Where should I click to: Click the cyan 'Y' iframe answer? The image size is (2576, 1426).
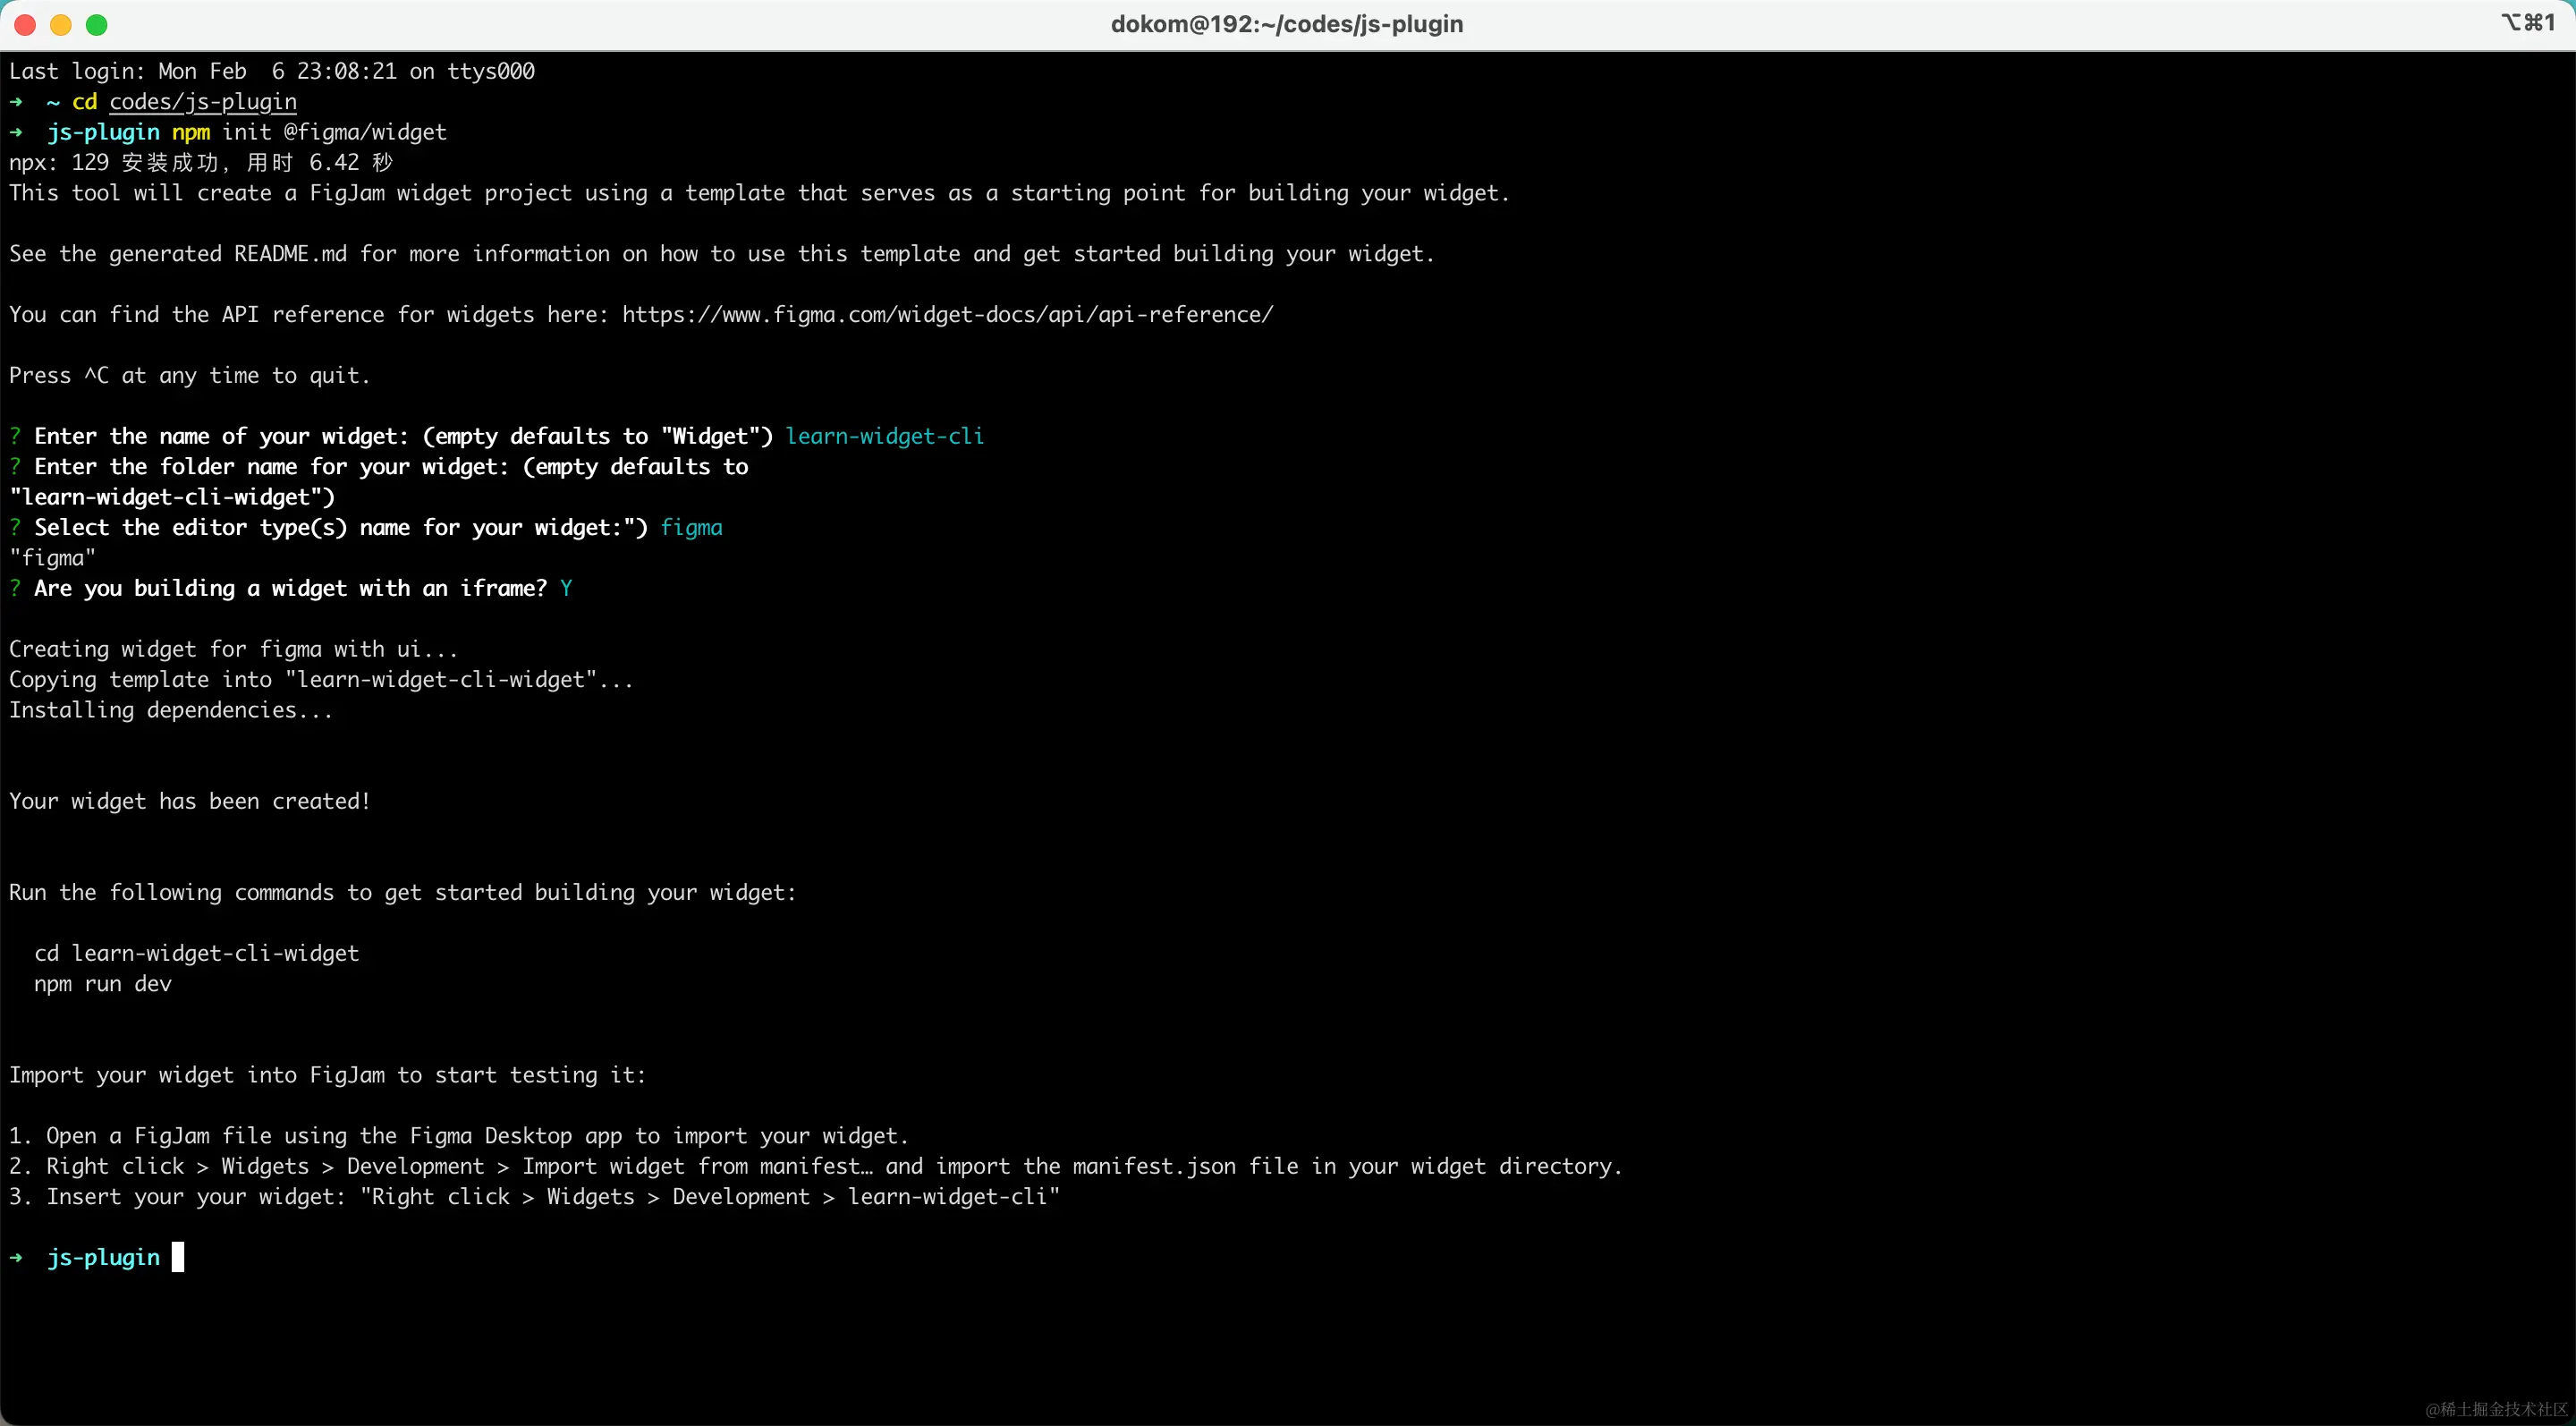pyautogui.click(x=566, y=589)
